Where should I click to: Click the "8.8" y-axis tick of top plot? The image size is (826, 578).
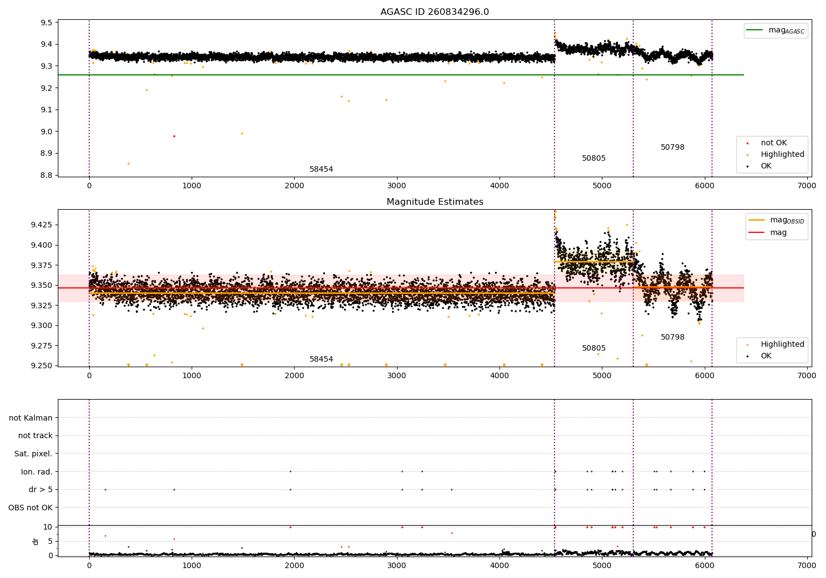coord(46,176)
